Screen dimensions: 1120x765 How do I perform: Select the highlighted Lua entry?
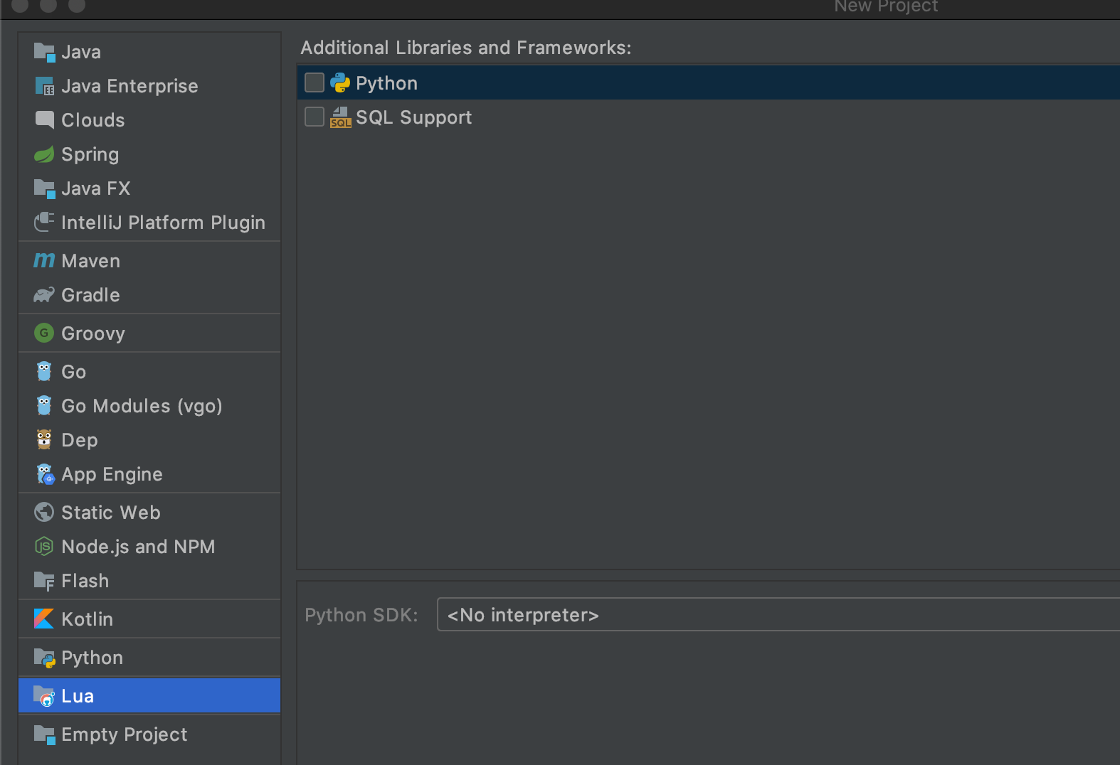(x=149, y=696)
